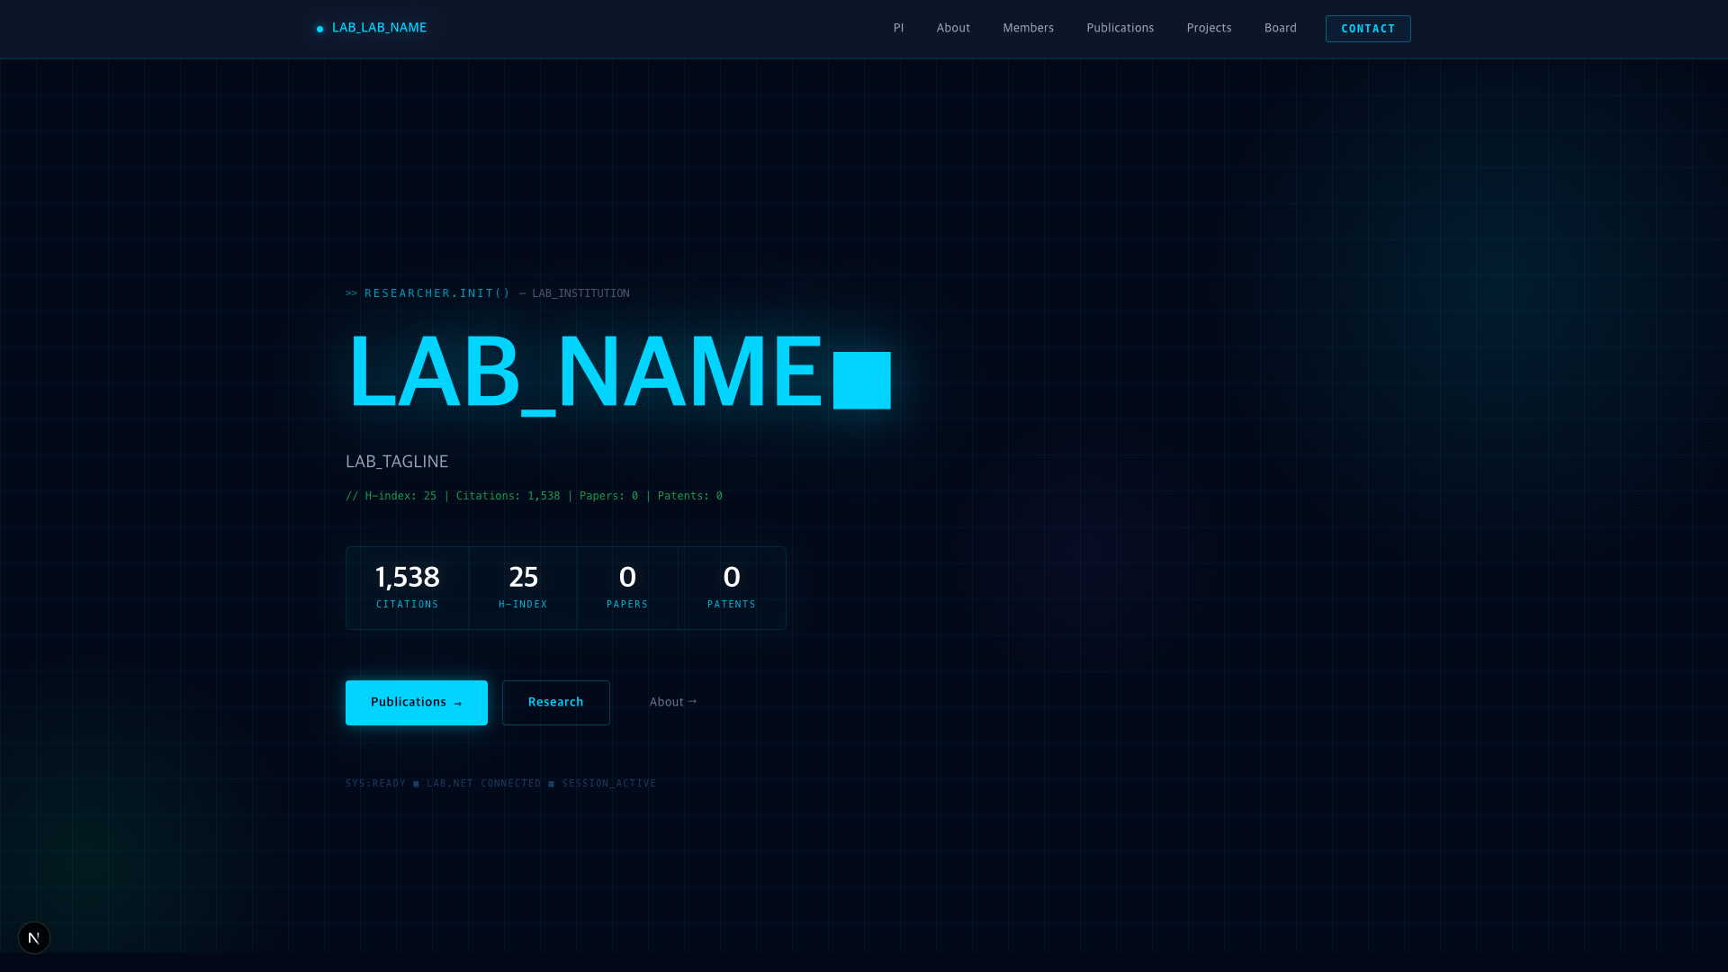
Task: Click the 0 Patents stat card
Action: [732, 588]
